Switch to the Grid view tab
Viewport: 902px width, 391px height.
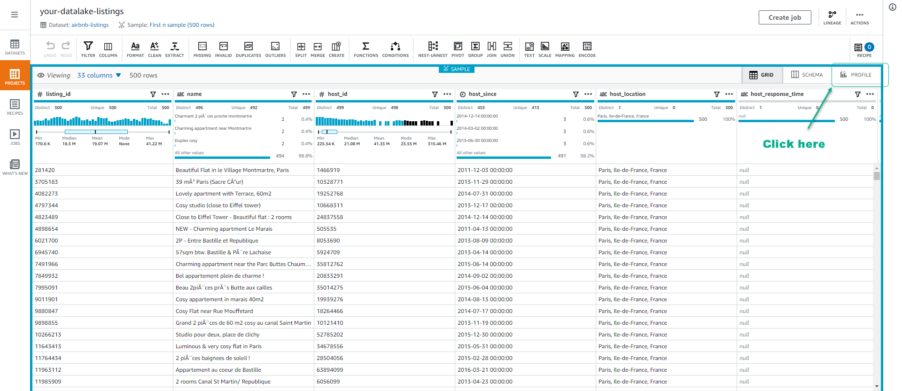[x=762, y=75]
